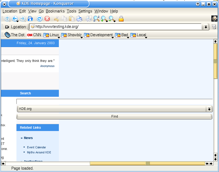Click the scroll left arrow button
This screenshot has height=172, width=219.
[x=3, y=163]
